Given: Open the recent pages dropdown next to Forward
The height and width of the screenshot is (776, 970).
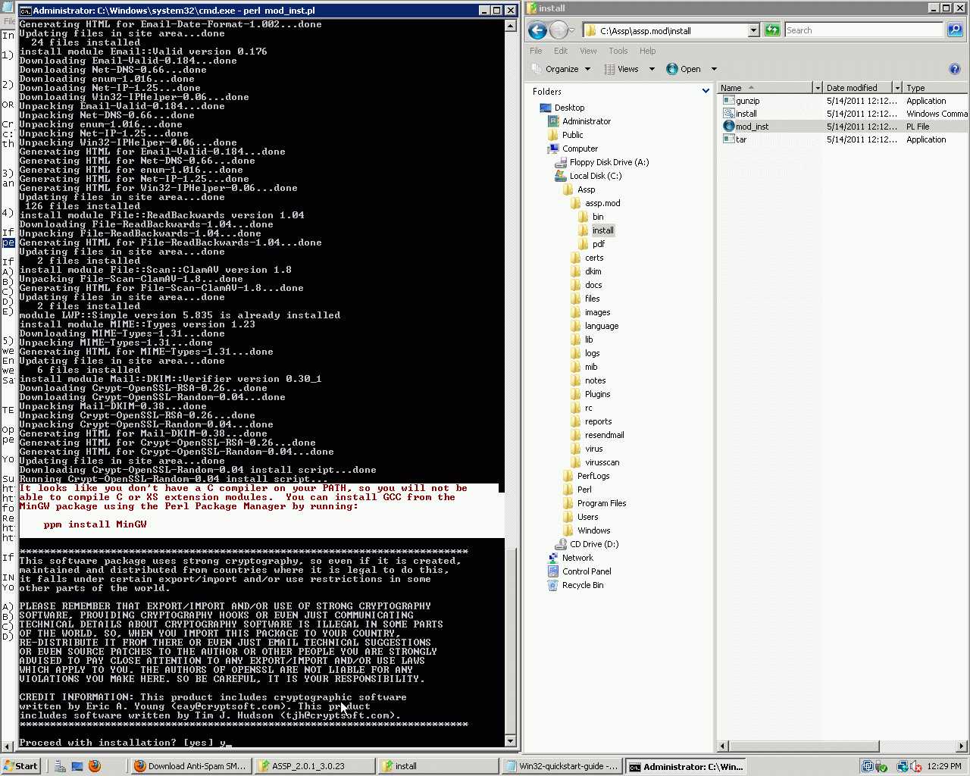Looking at the screenshot, I should tap(571, 30).
